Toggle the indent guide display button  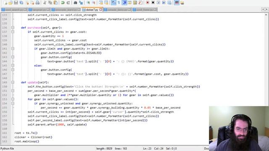(124, 3)
